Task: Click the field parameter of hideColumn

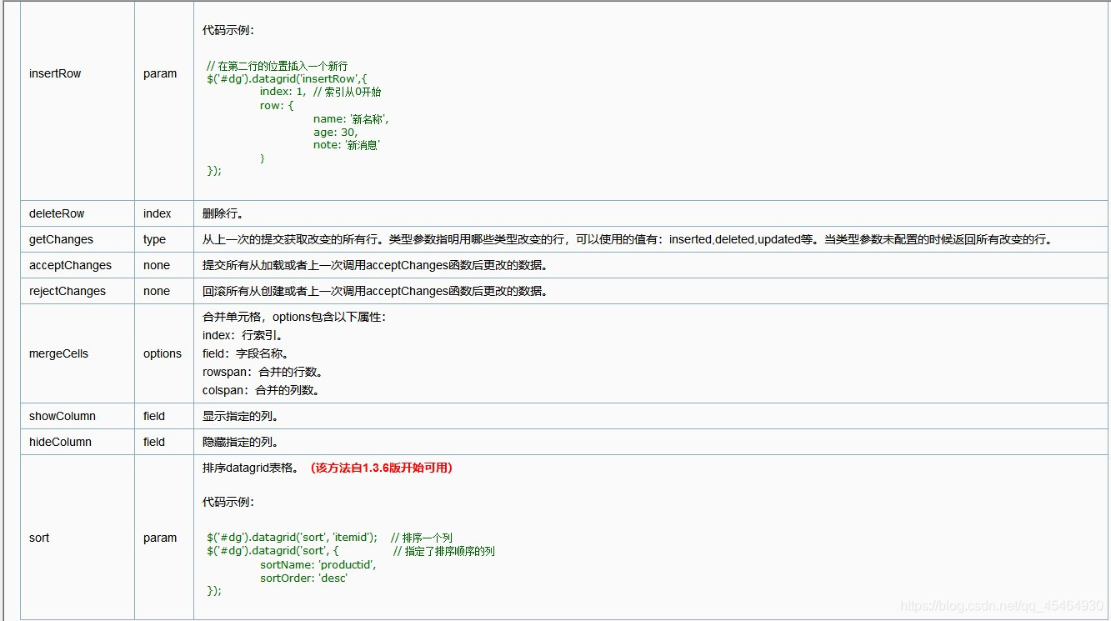Action: click(154, 442)
